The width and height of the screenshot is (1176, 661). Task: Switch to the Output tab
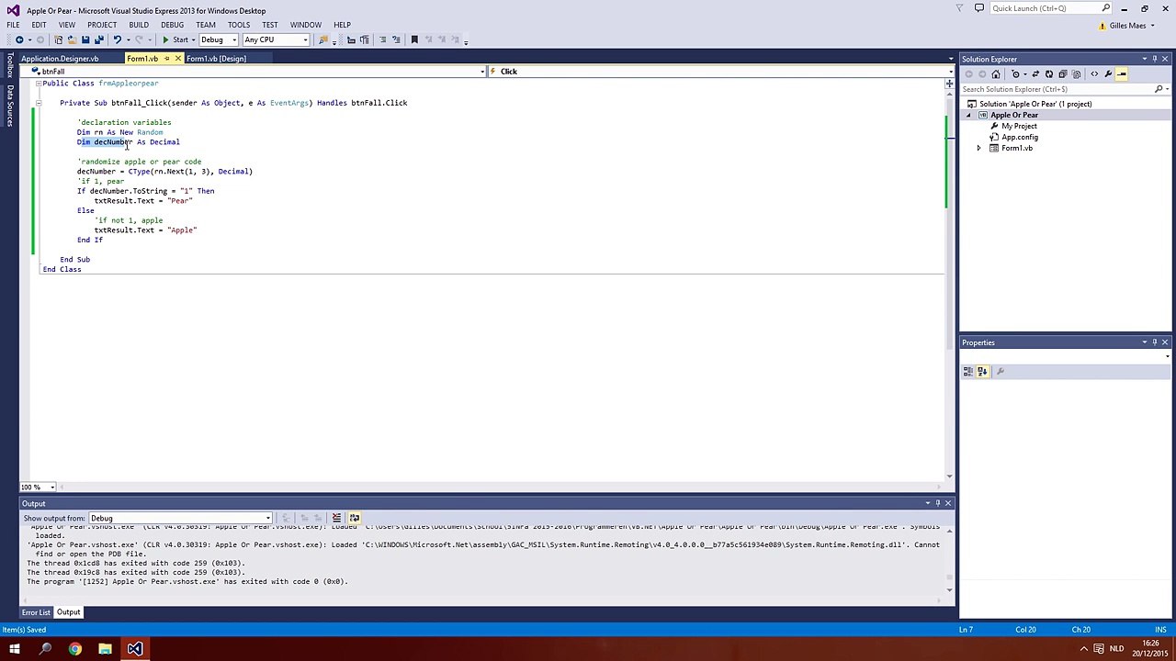pos(69,612)
